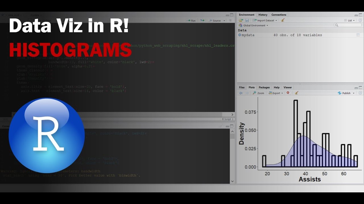Screen dimensions: 364x204
Task: Open the Publish dropdown arrow
Action: (354, 93)
